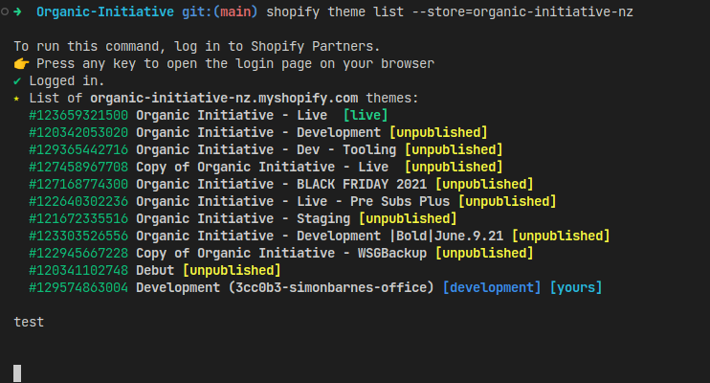
Task: Click 'Press any key to open the login page' text
Action: (235, 63)
